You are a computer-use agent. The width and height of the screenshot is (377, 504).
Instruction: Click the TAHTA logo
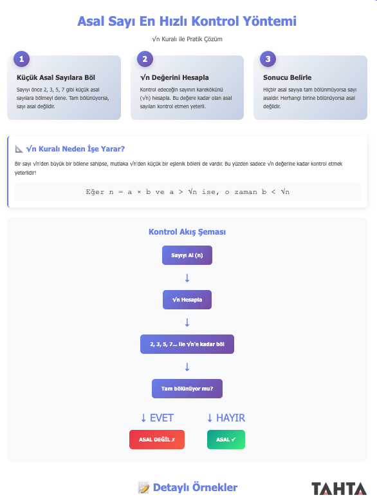[339, 489]
